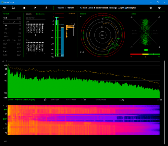168x146 pixels.
Task: Click the Format panel heading
Action: tap(6, 14)
